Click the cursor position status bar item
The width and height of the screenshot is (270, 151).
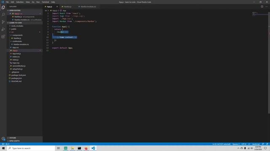point(221,144)
